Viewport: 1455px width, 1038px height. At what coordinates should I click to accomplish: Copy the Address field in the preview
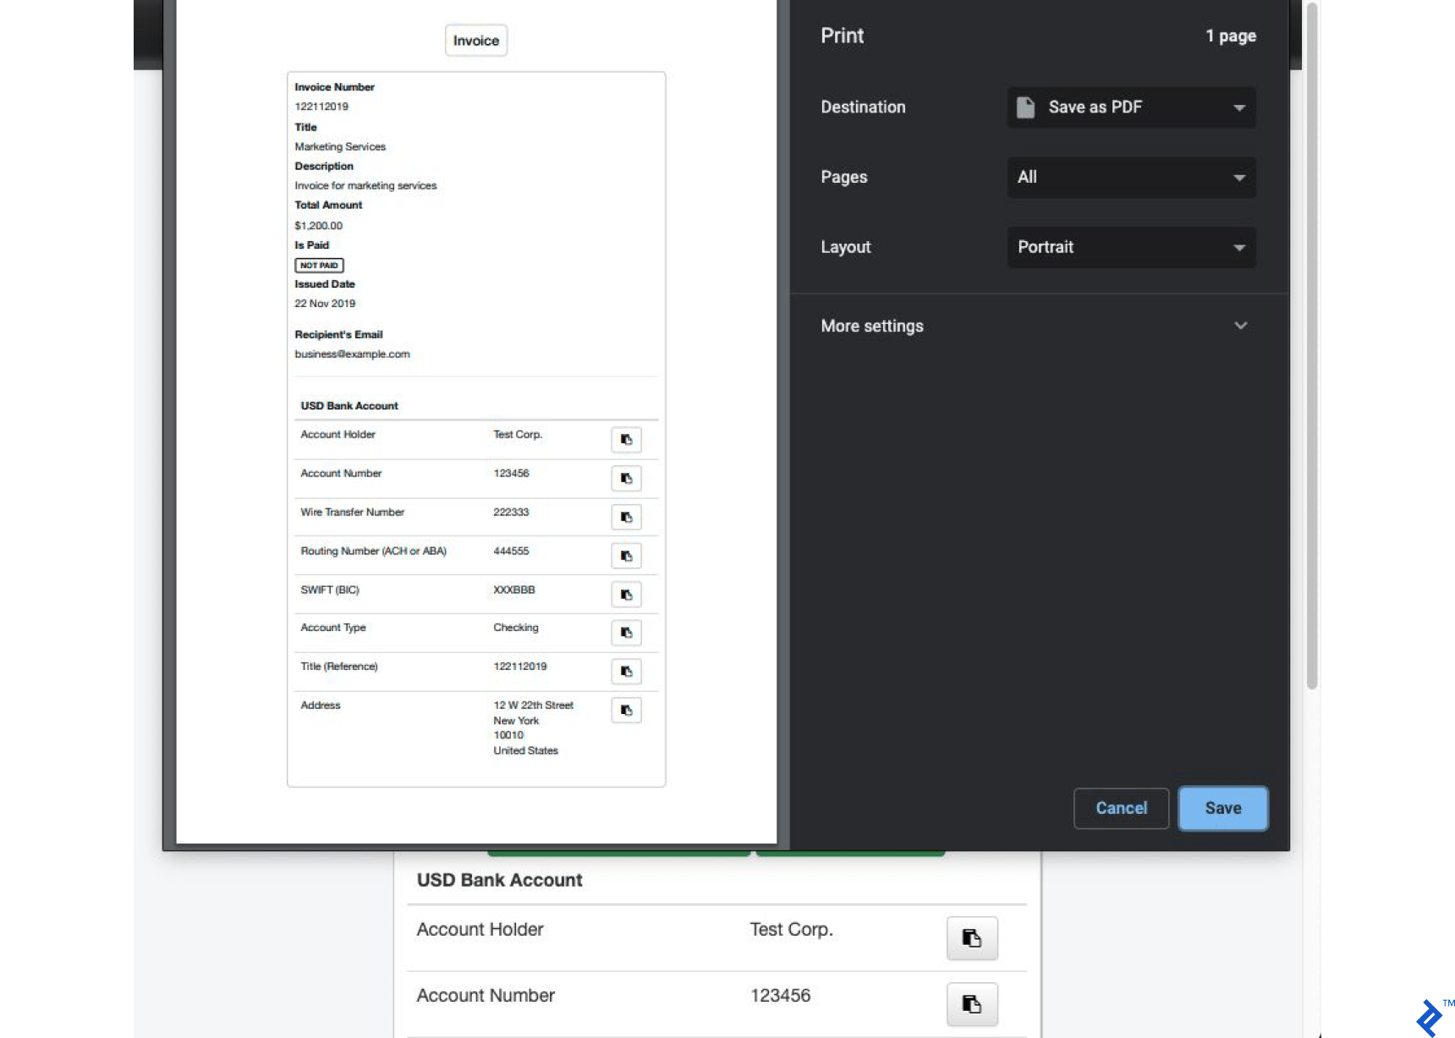click(626, 710)
